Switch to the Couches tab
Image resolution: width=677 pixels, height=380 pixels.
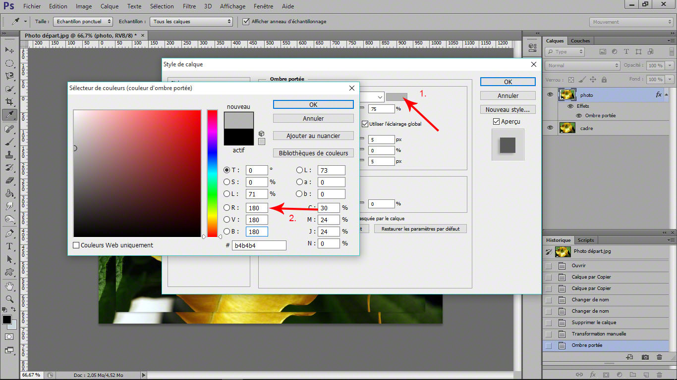point(580,41)
